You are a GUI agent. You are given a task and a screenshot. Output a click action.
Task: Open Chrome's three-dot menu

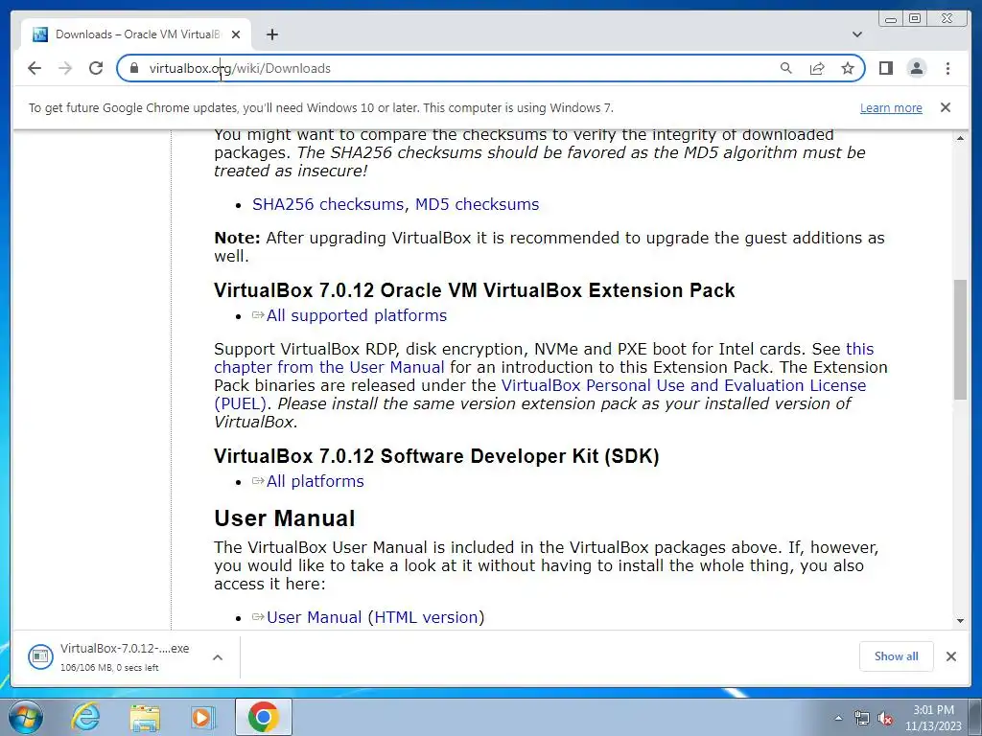coord(947,68)
